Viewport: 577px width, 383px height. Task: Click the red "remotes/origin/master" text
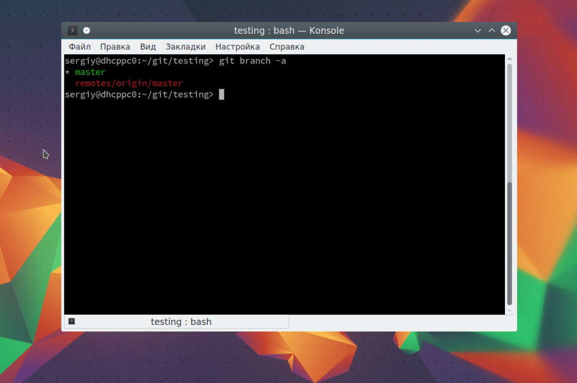pos(129,83)
